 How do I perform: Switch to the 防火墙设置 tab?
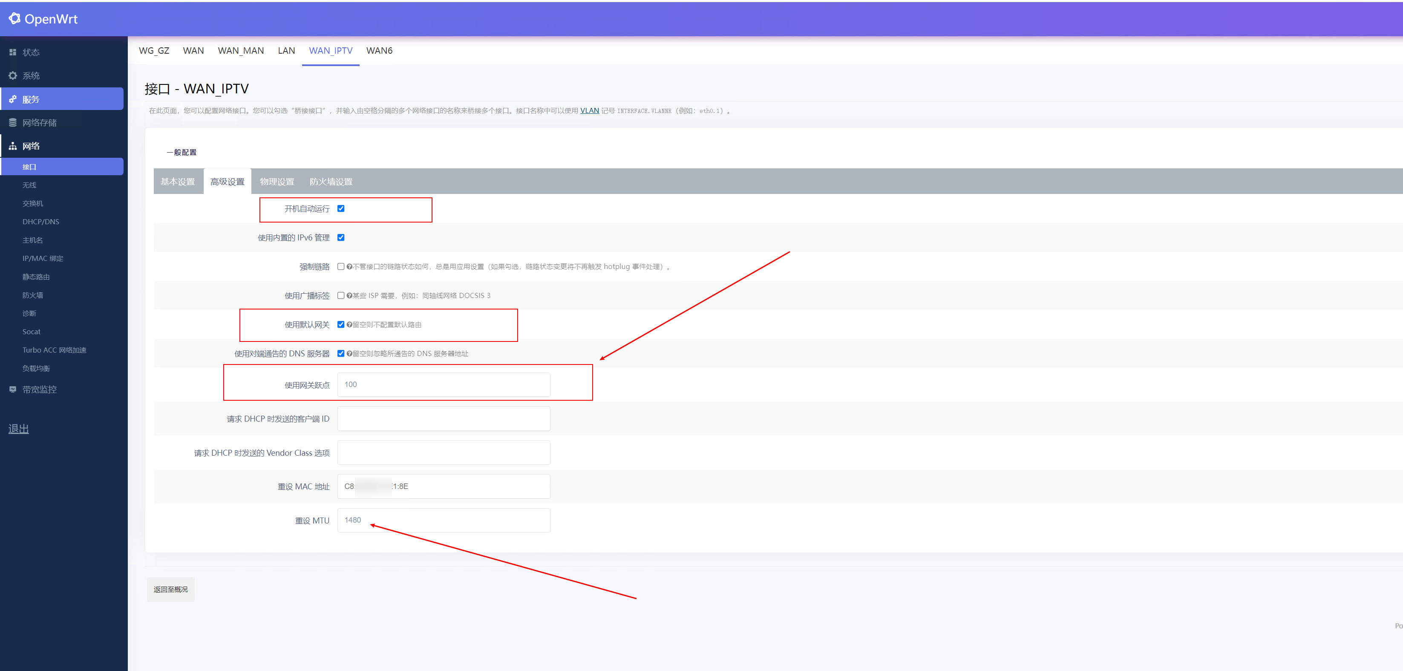point(331,182)
